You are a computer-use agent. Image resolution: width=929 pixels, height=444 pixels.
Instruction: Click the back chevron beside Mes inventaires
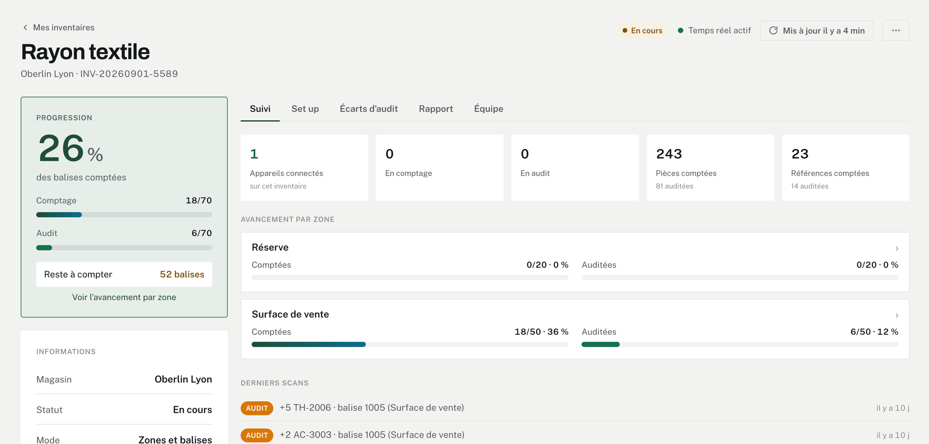tap(25, 28)
